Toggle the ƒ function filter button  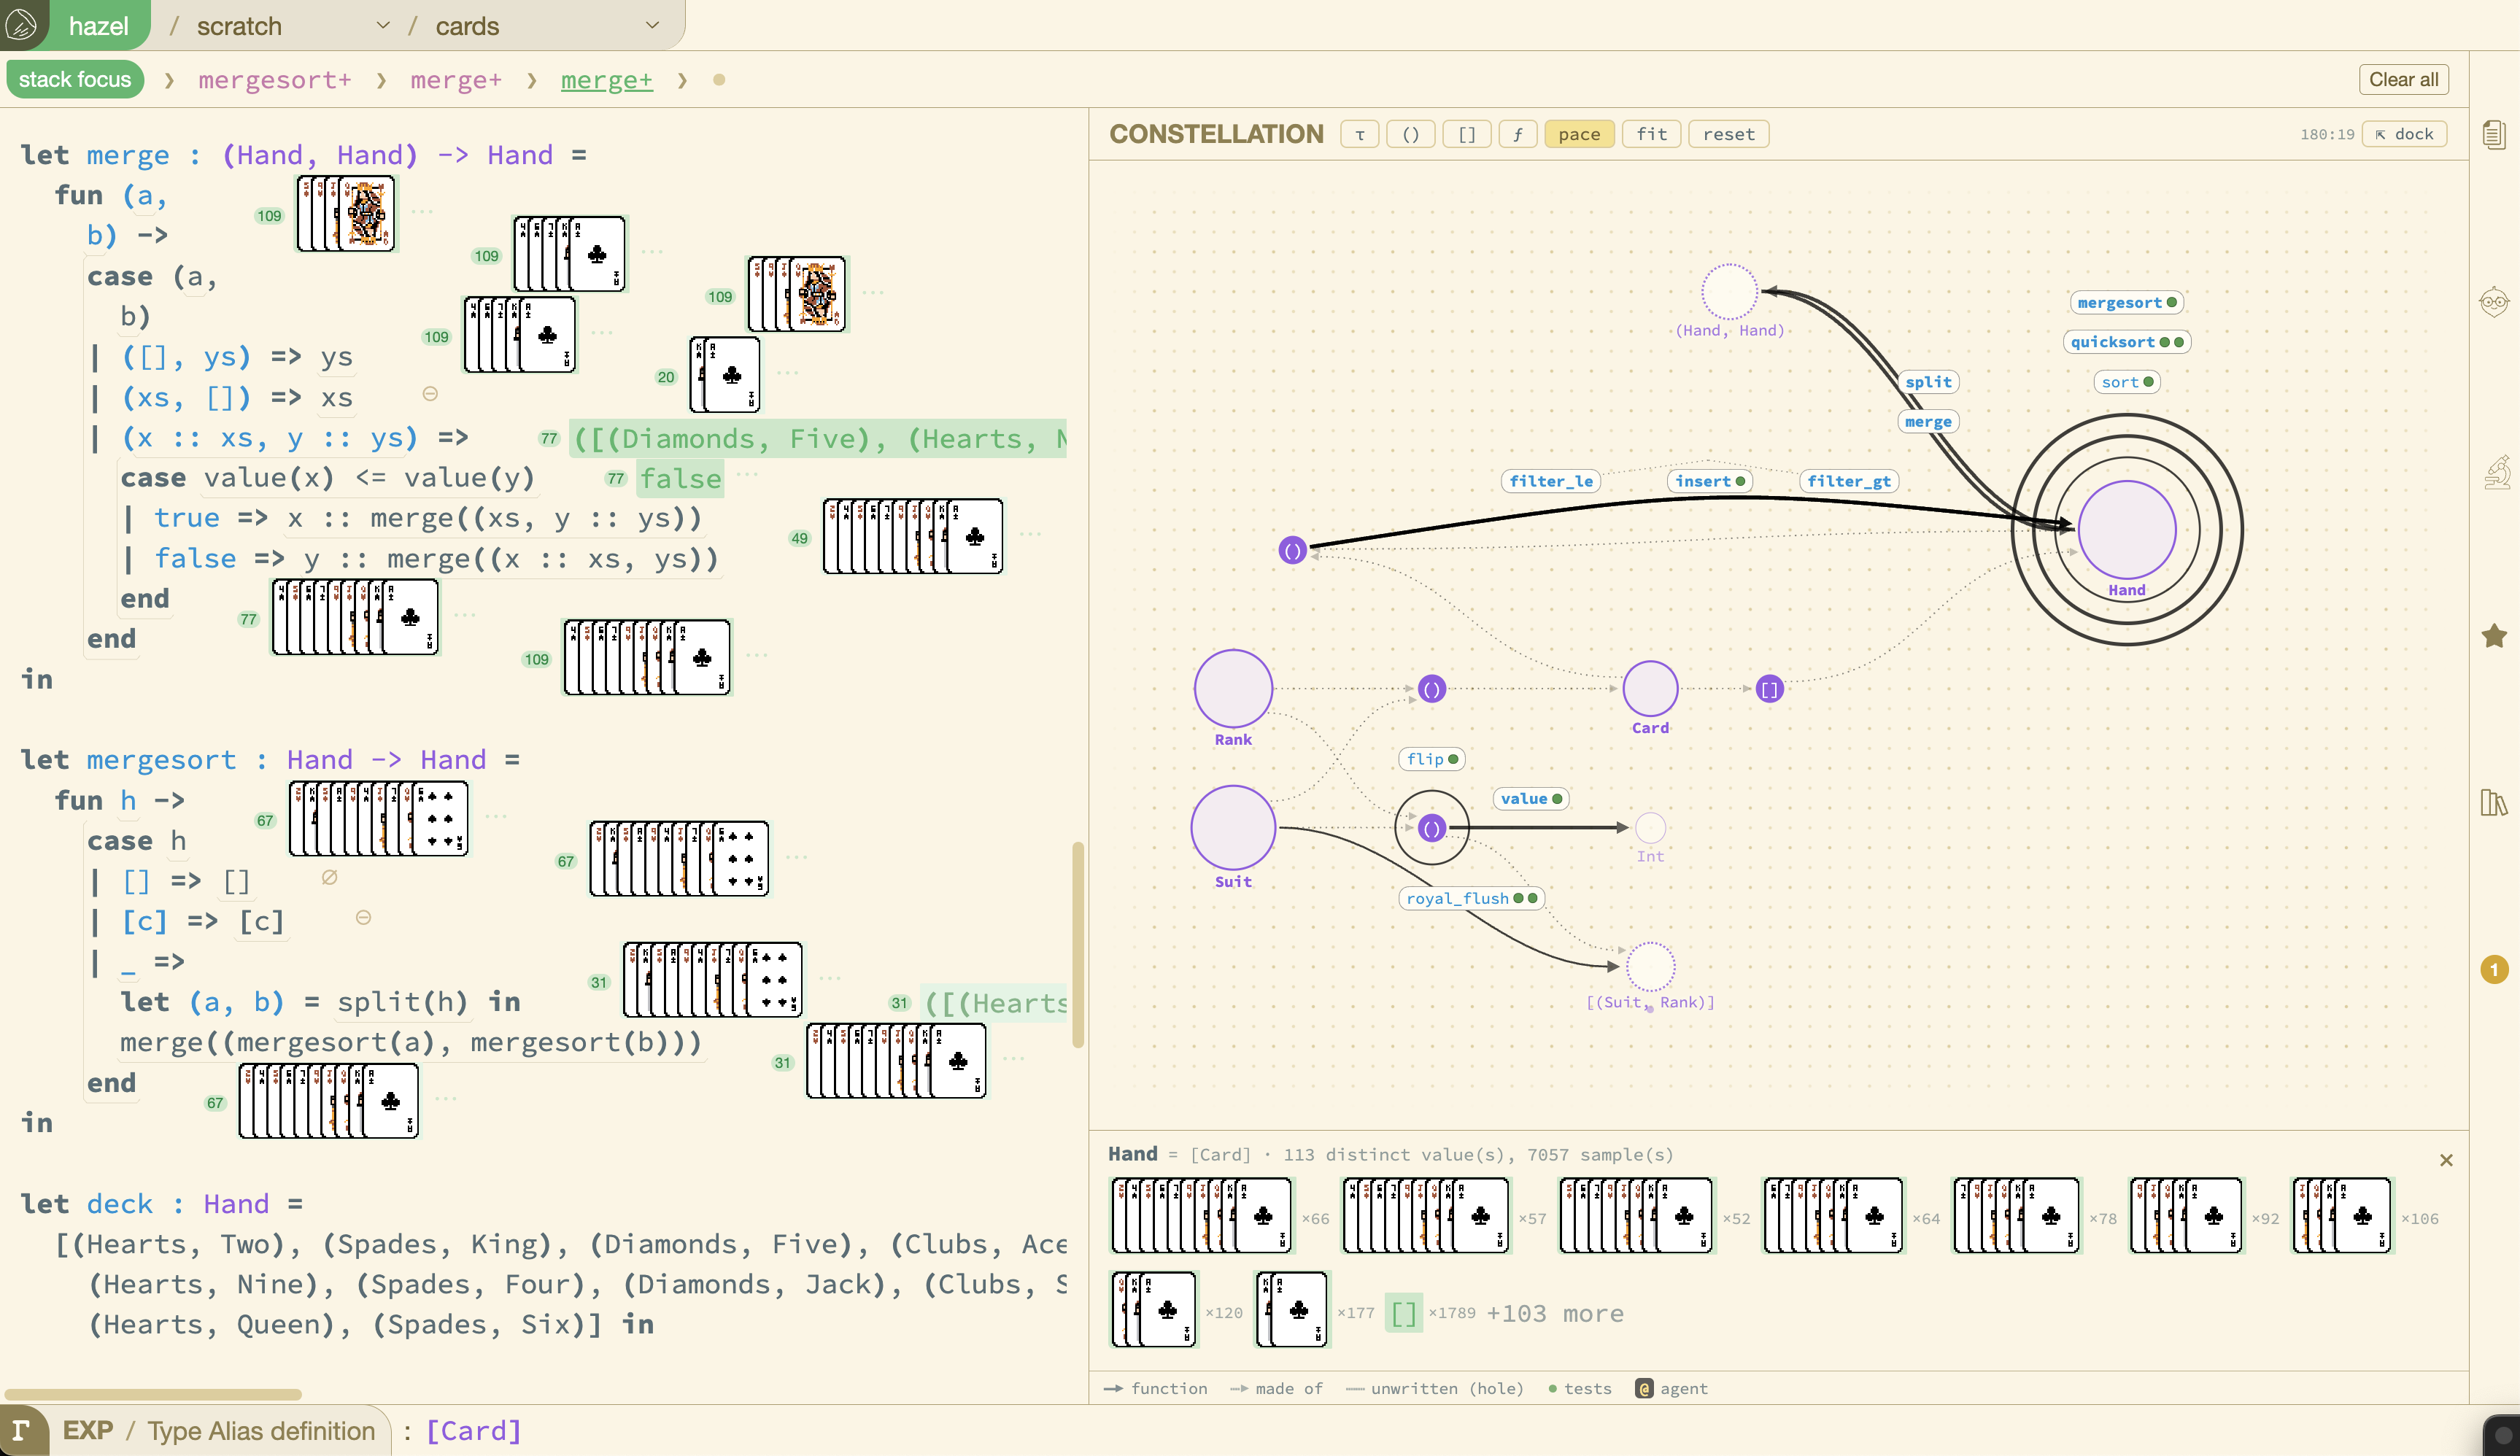pos(1517,134)
